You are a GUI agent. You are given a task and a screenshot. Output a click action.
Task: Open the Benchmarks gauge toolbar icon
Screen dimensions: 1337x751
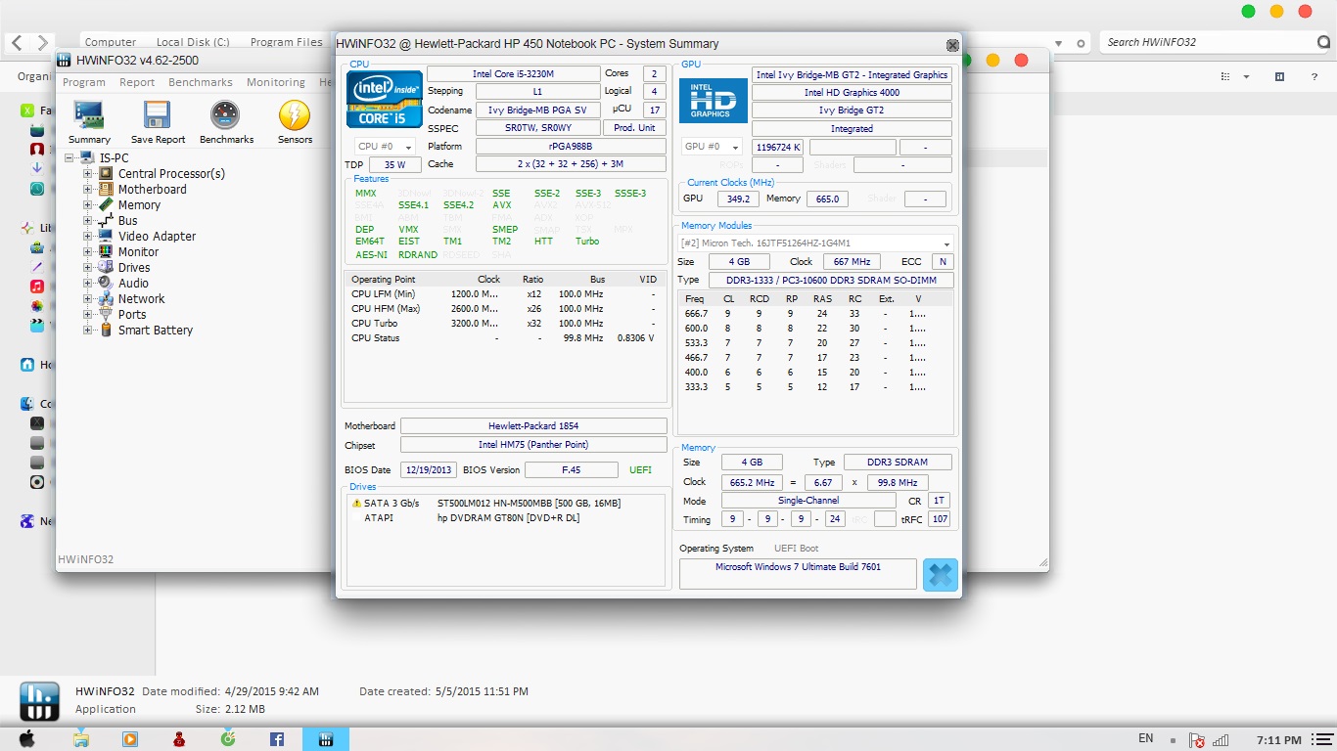(226, 115)
